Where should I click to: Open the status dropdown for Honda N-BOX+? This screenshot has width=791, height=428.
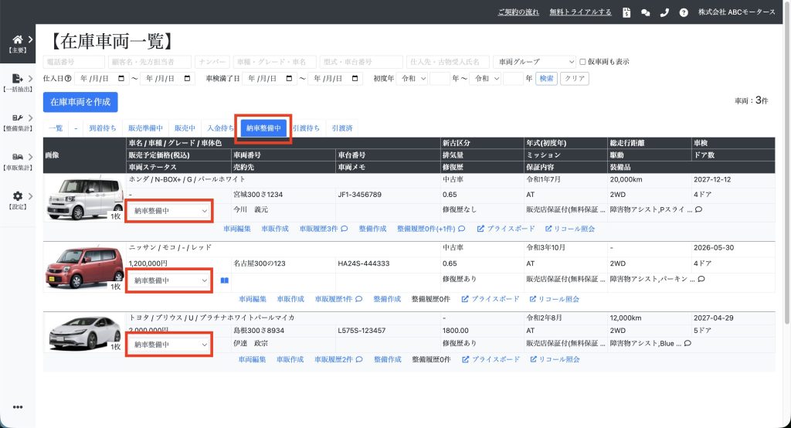point(170,210)
